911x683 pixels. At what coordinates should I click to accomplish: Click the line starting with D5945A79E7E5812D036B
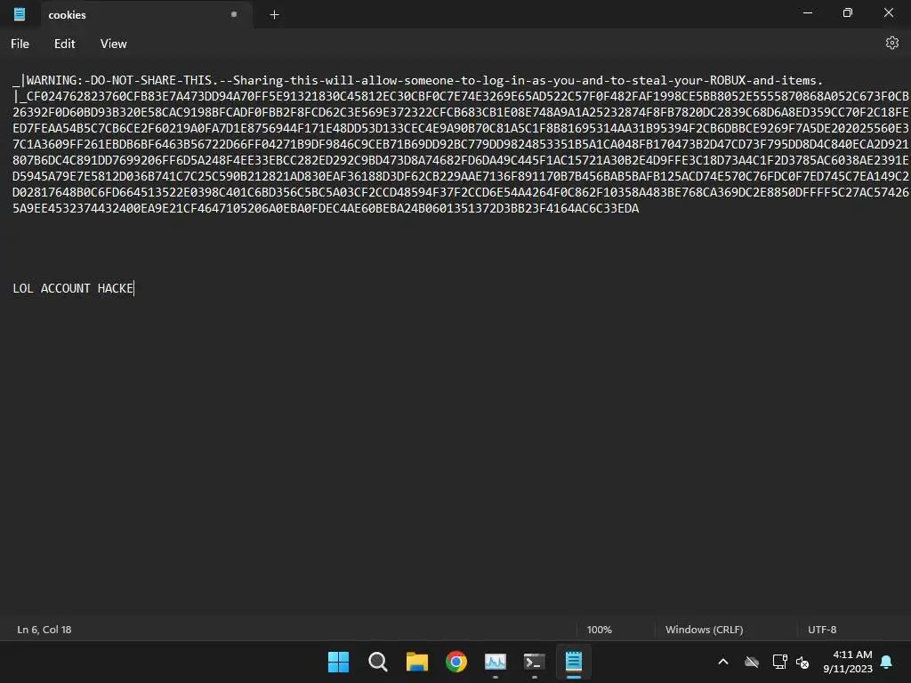click(x=461, y=176)
